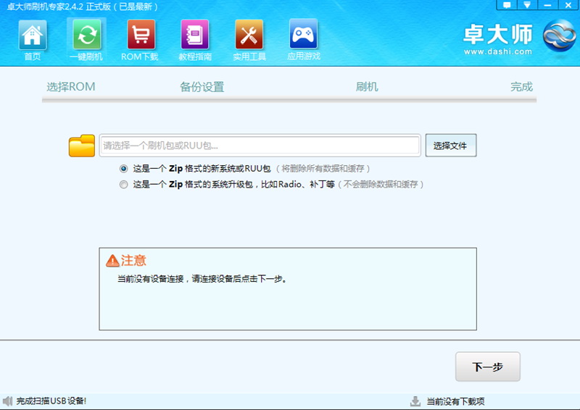Click the 选择文件 button

coord(450,146)
